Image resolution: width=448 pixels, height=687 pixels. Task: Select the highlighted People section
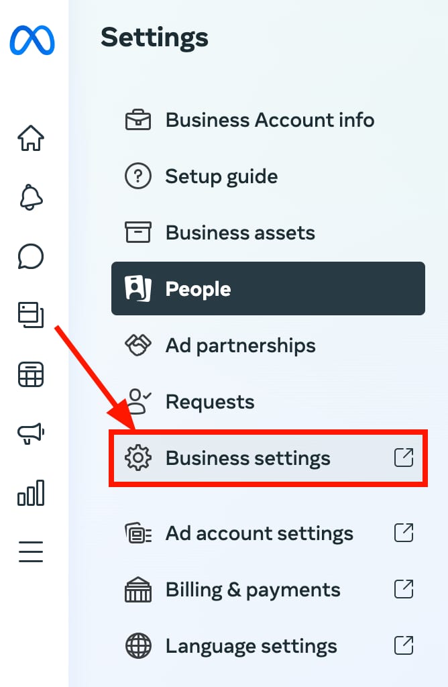198,288
